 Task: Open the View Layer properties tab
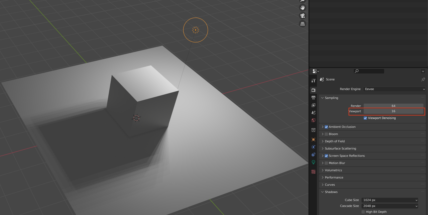(x=313, y=105)
